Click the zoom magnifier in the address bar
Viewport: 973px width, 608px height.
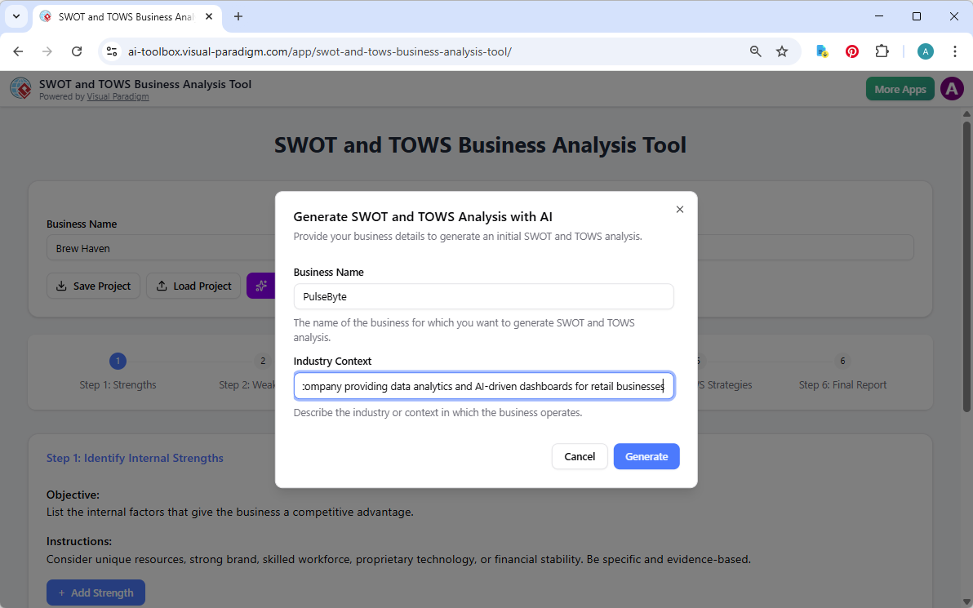pos(755,51)
